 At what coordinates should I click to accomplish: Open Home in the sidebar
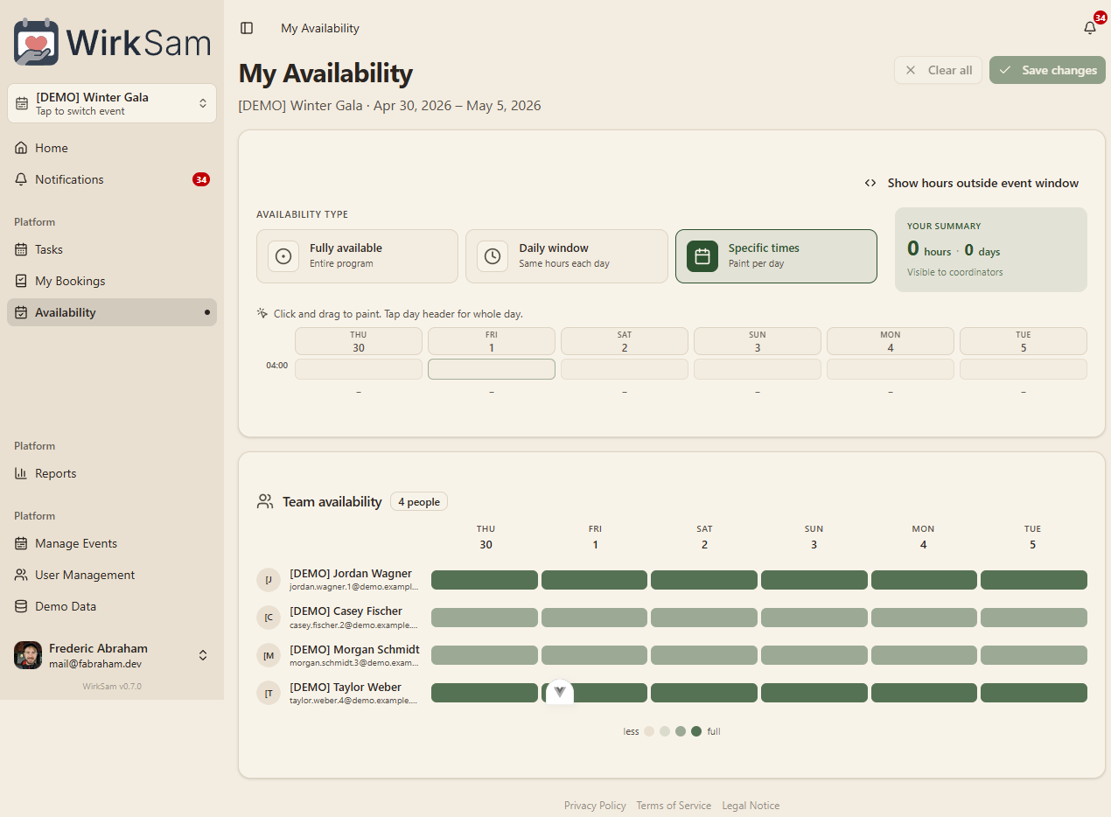click(x=112, y=148)
